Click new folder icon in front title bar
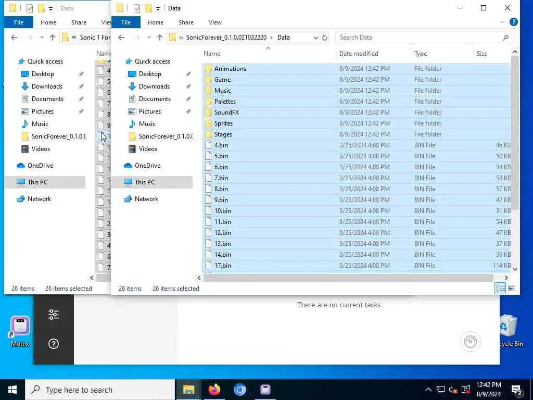The width and height of the screenshot is (533, 400). point(148,8)
